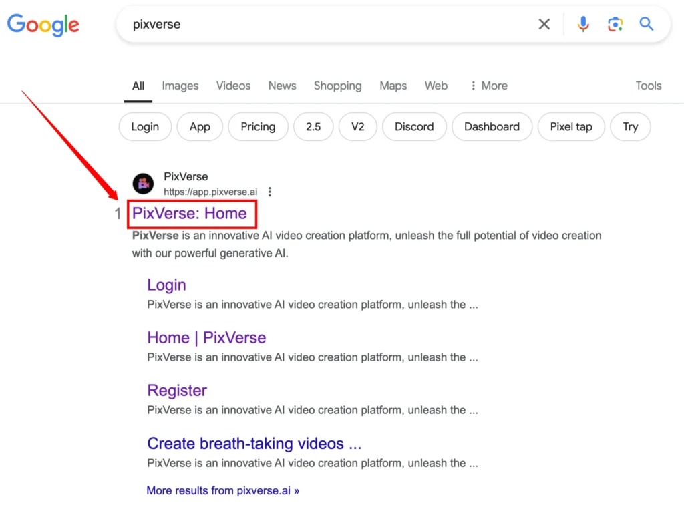684x511 pixels.
Task: Start voice search with microphone icon
Action: pos(582,24)
